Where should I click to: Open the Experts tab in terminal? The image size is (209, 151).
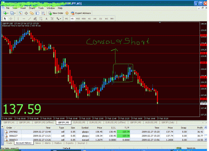[x=70, y=143]
